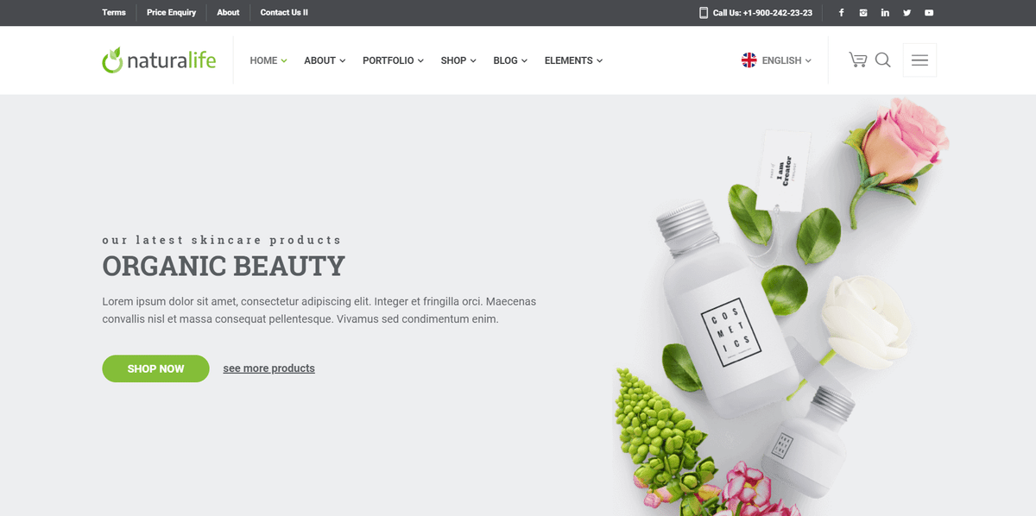Open the Facebook social icon
The height and width of the screenshot is (516, 1036).
(x=842, y=13)
